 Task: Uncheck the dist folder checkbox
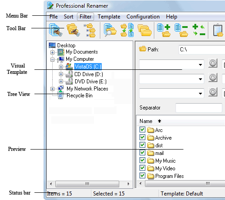click(x=142, y=145)
